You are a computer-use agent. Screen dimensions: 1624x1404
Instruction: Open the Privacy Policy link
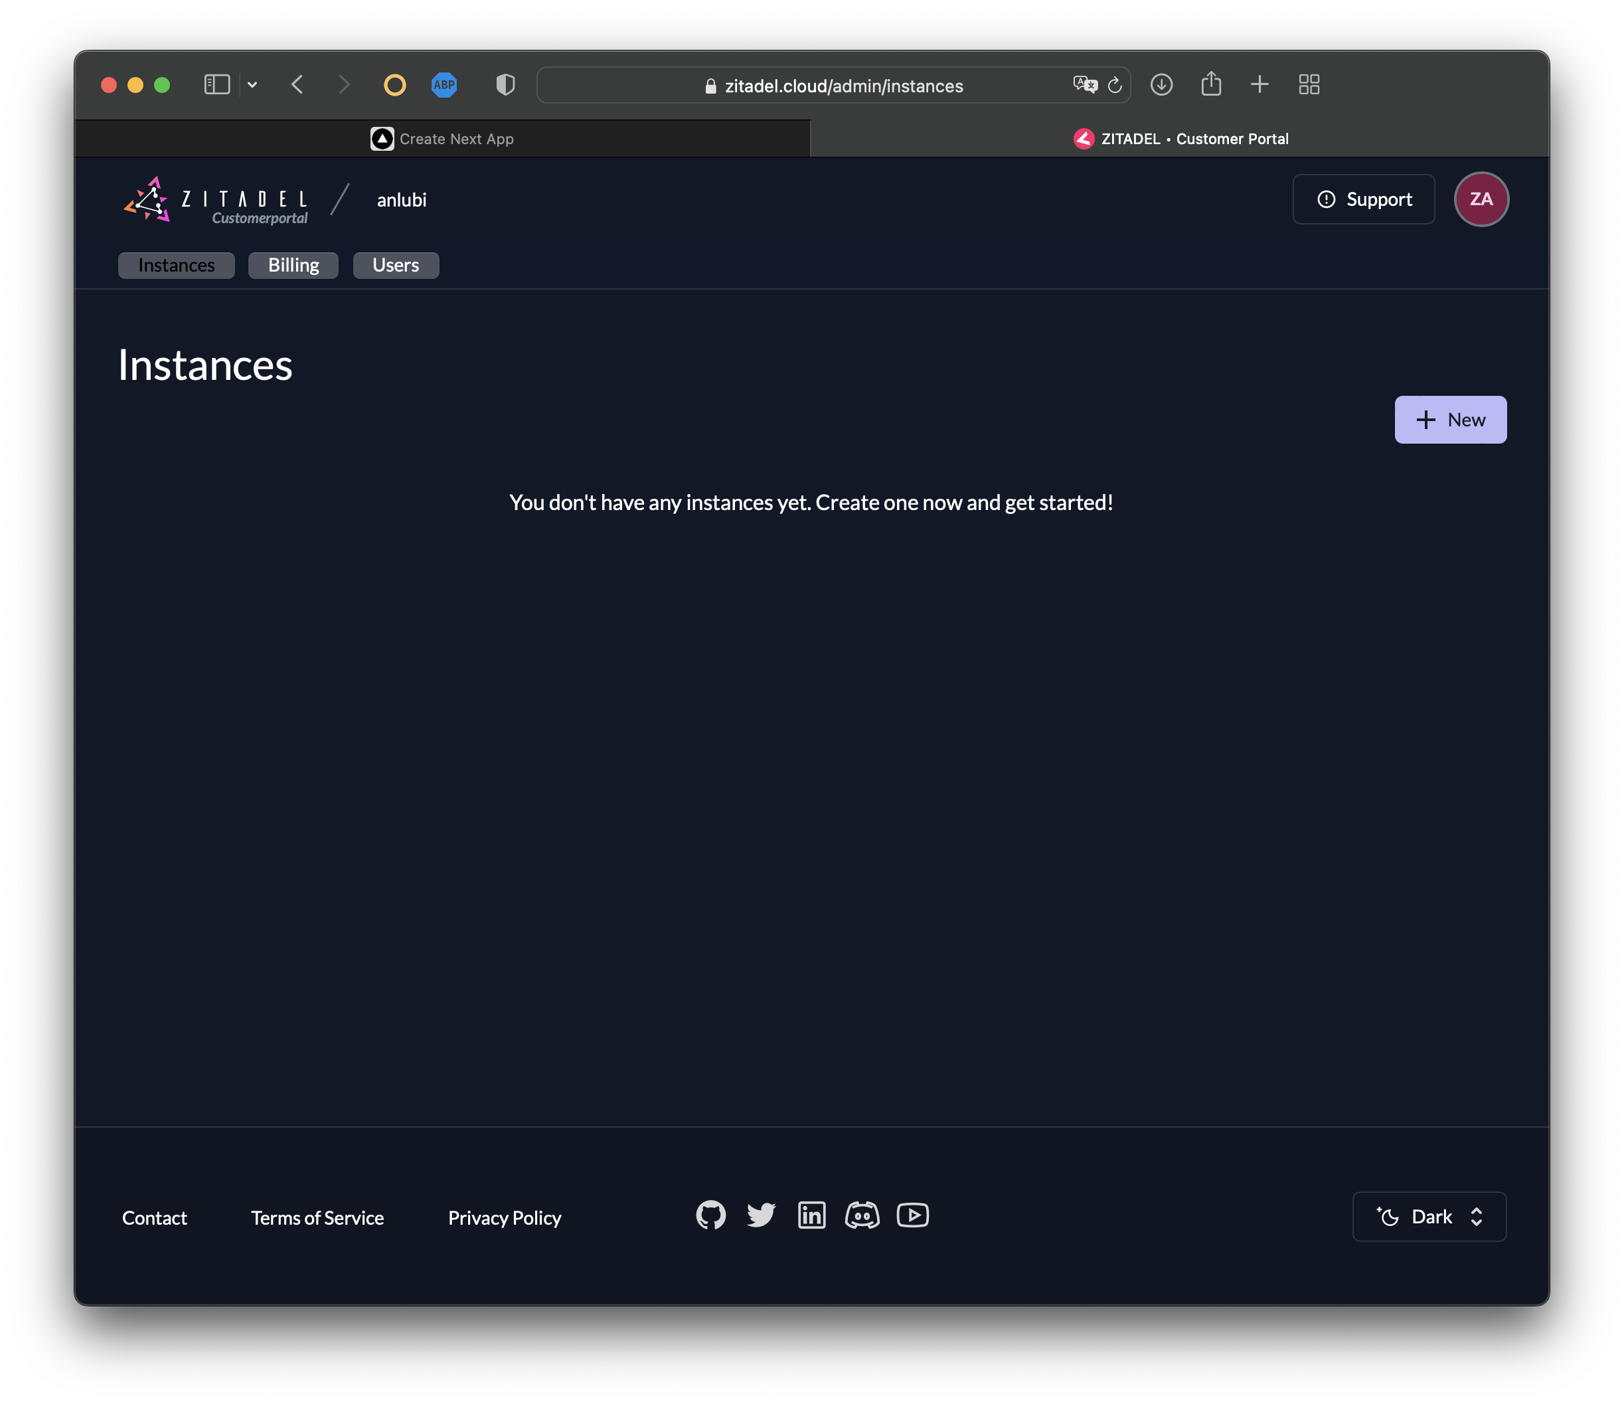pos(504,1217)
